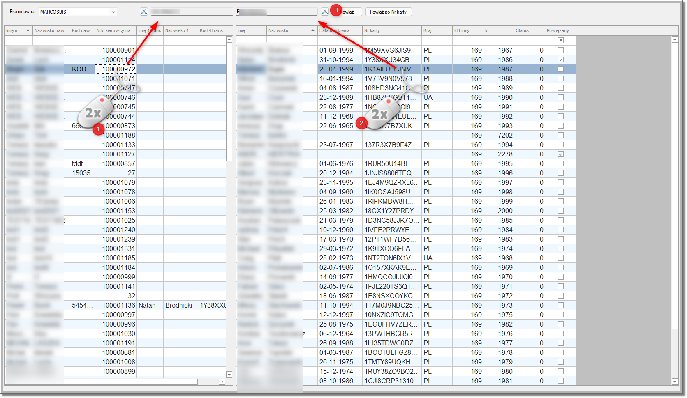Viewport: 687px width, 398px height.
Task: Click the scissors icon next to Powiąż button
Action: click(325, 12)
